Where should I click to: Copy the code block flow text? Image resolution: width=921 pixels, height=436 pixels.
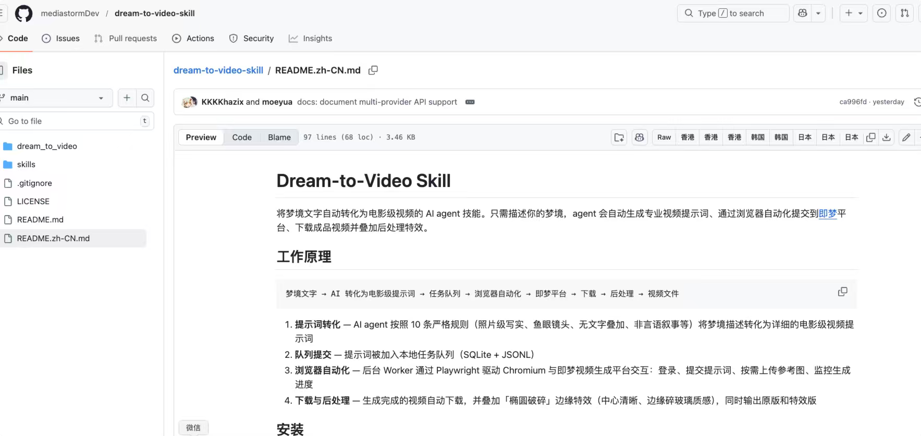pyautogui.click(x=842, y=292)
